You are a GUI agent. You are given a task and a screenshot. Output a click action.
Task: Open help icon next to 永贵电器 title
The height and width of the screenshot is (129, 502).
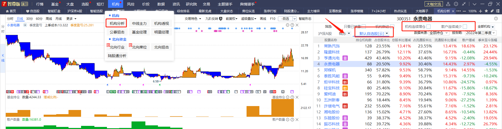[x=496, y=19]
